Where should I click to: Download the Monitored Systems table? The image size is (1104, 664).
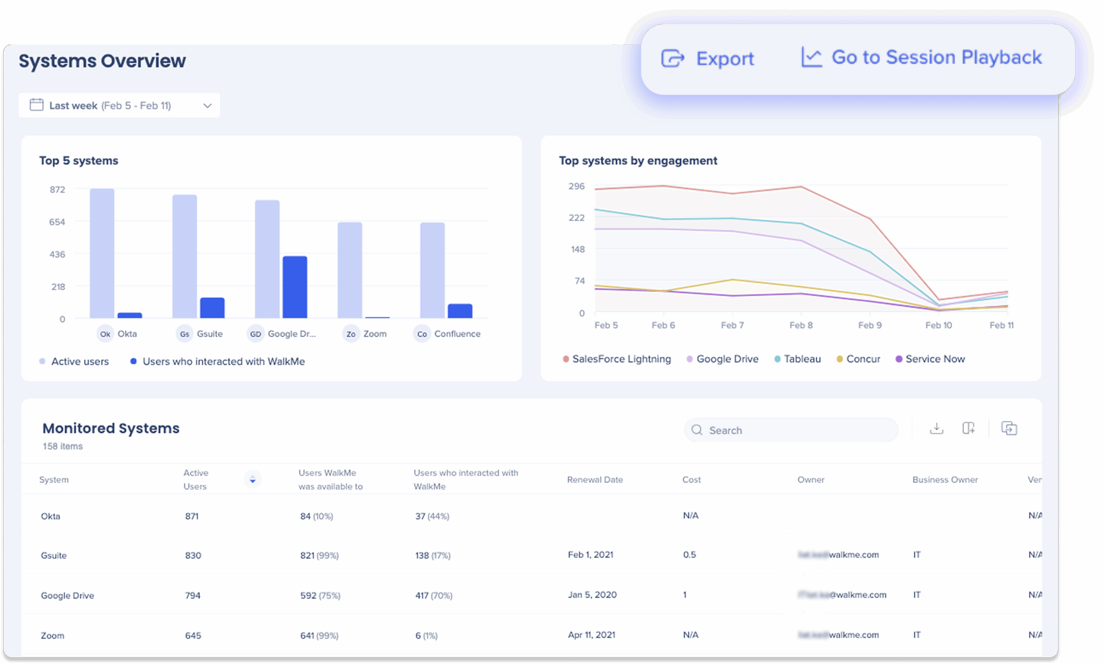pyautogui.click(x=936, y=428)
